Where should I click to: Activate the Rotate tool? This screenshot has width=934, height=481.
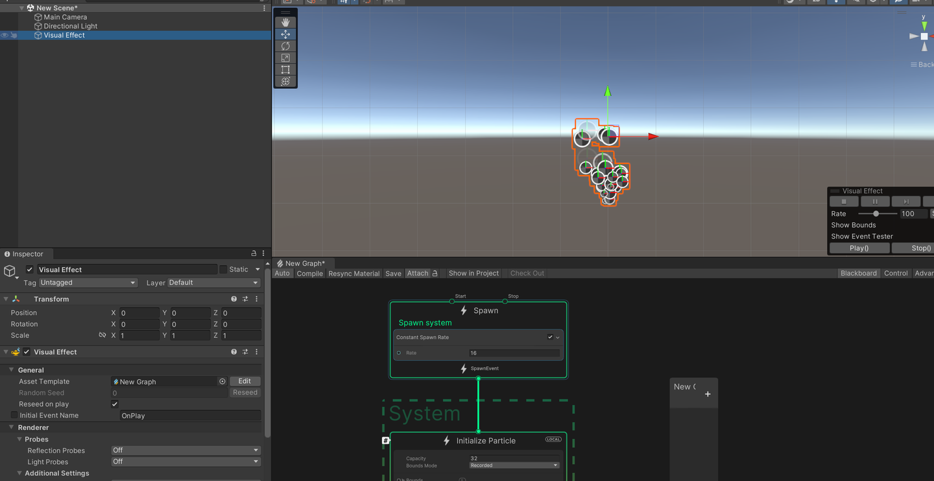[285, 45]
